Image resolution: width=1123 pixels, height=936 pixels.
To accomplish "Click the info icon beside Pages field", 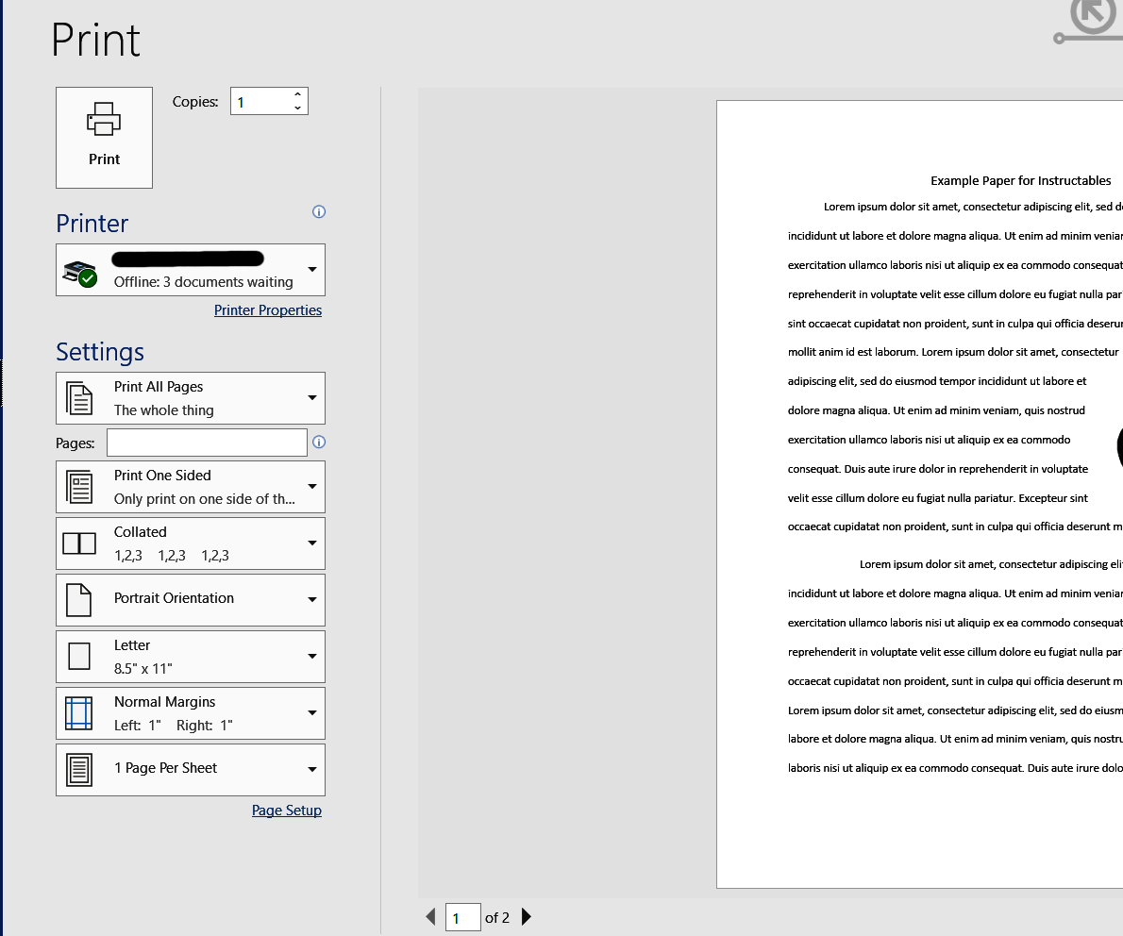I will pos(319,442).
